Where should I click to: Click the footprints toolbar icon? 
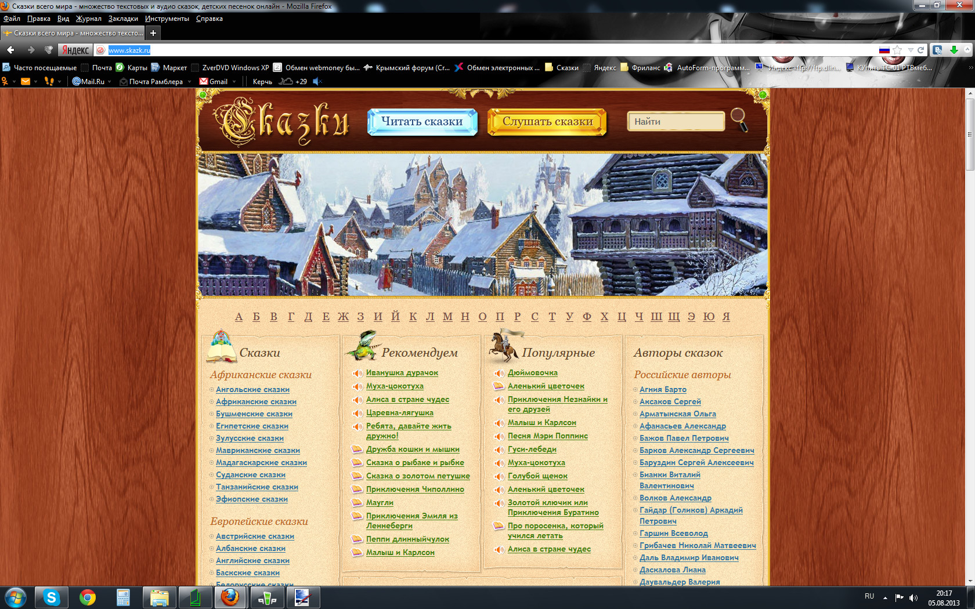[49, 81]
